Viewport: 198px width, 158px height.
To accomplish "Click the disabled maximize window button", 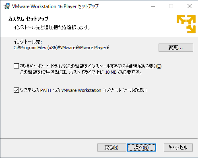I will [171, 6].
